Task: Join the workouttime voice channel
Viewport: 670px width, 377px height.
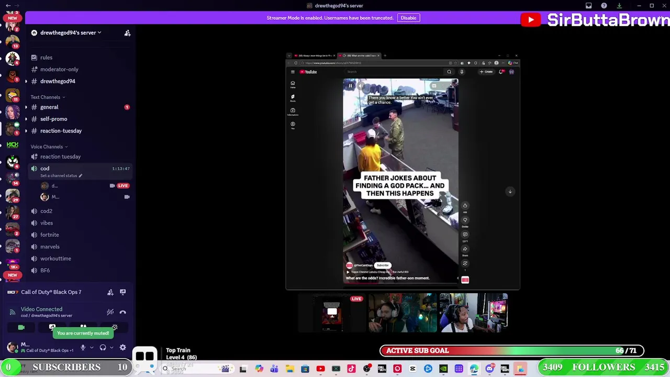Action: (55, 259)
